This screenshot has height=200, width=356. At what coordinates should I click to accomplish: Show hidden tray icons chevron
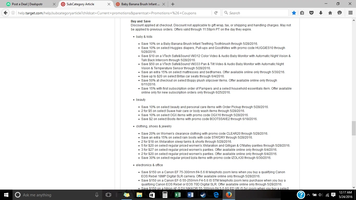coord(308,195)
